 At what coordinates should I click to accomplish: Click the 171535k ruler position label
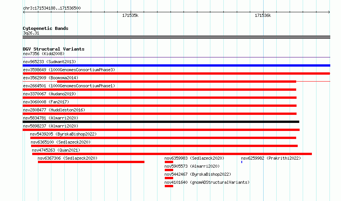(x=130, y=15)
